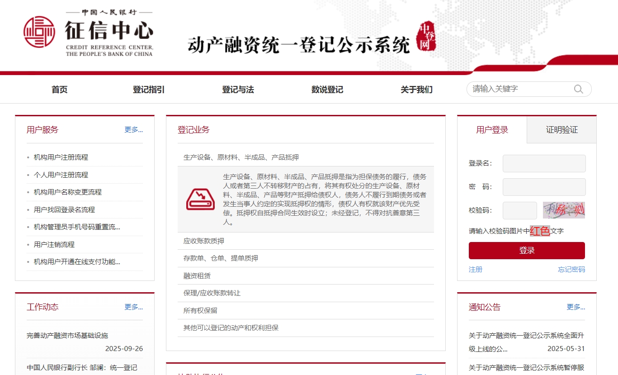
Task: Open the 登记指引 menu
Action: coord(148,90)
